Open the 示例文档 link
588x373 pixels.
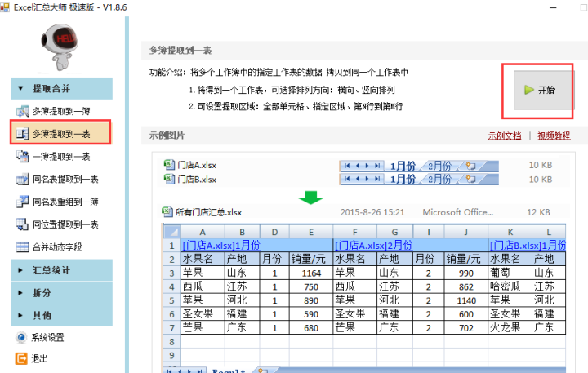coord(505,135)
